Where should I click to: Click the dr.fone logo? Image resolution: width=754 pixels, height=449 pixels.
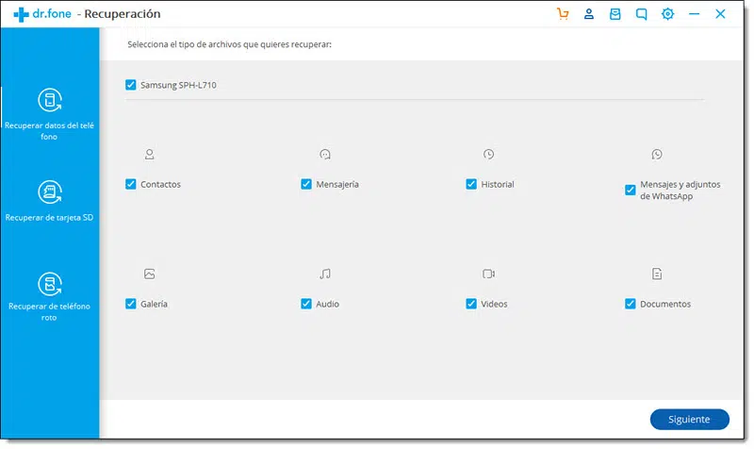point(42,14)
